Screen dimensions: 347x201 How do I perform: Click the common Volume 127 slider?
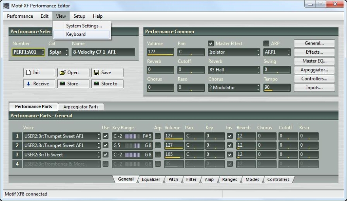pyautogui.click(x=160, y=52)
